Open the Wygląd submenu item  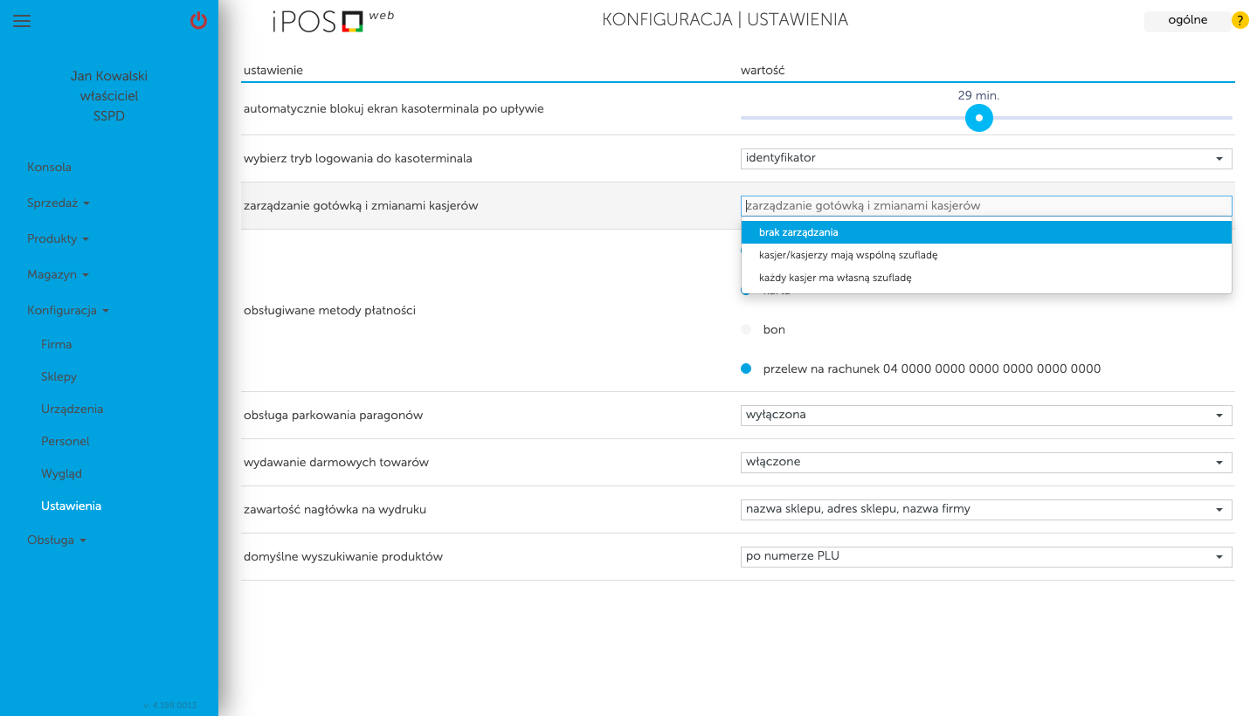[x=61, y=473]
